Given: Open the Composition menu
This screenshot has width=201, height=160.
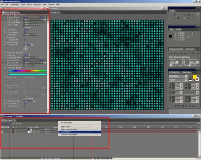Looking at the screenshot, I should coord(15,5).
